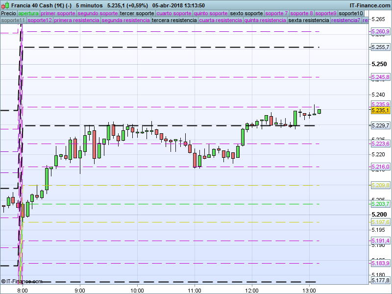Click the chart title Francia 40 Cash (1€)
This screenshot has height=294, width=392.
pos(38,5)
